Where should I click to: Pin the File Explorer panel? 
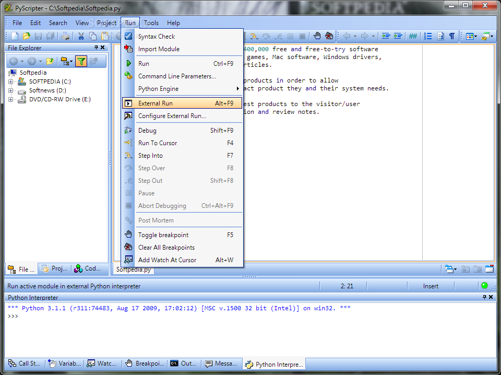(x=96, y=48)
